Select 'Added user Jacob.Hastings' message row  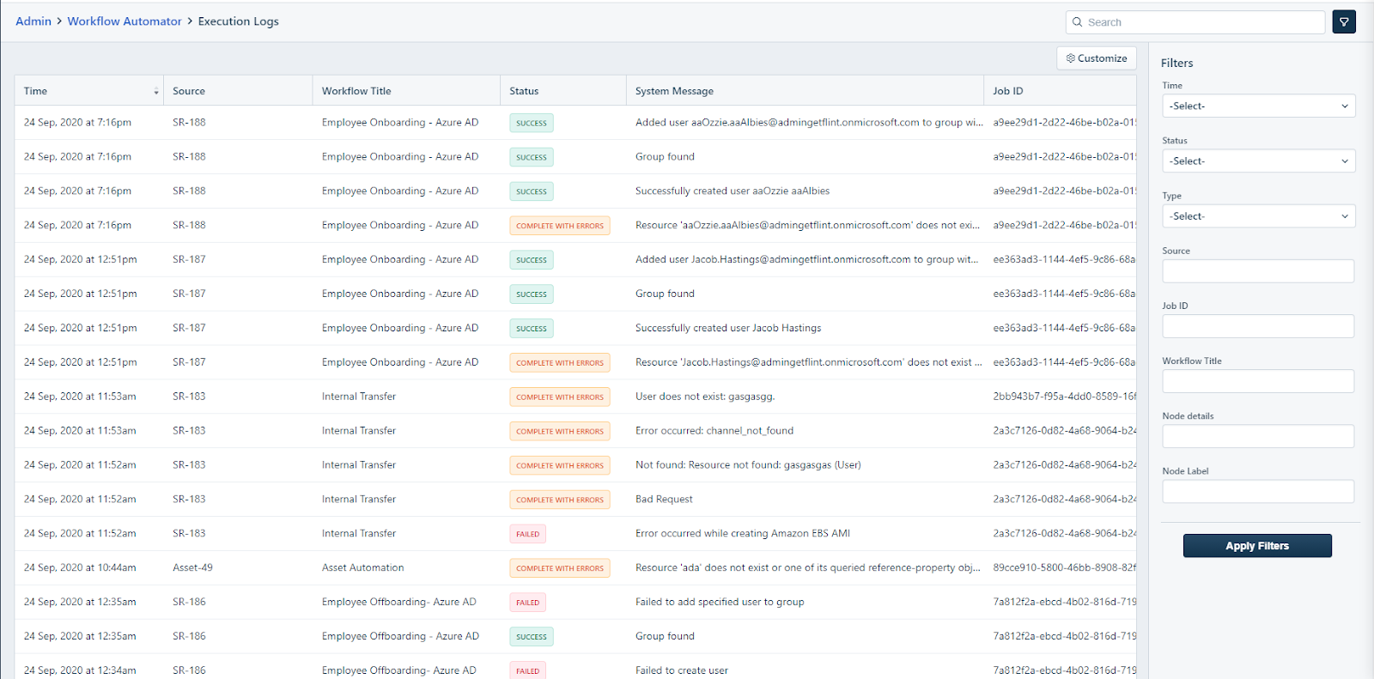tap(806, 259)
